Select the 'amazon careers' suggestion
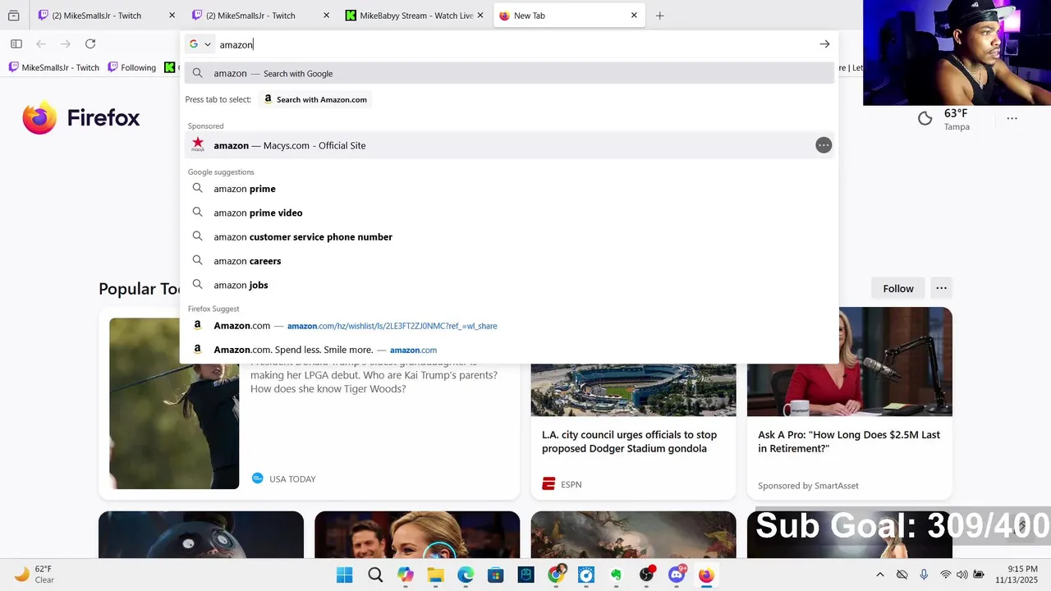Image resolution: width=1051 pixels, height=591 pixels. point(509,261)
